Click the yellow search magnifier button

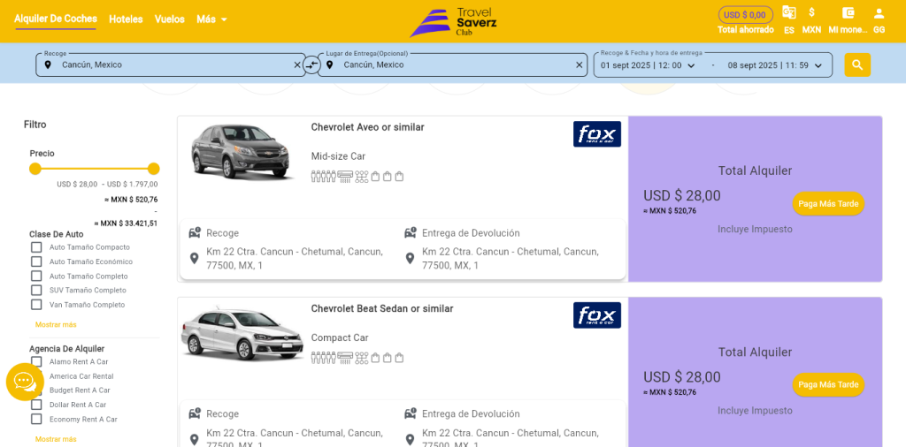tap(856, 65)
